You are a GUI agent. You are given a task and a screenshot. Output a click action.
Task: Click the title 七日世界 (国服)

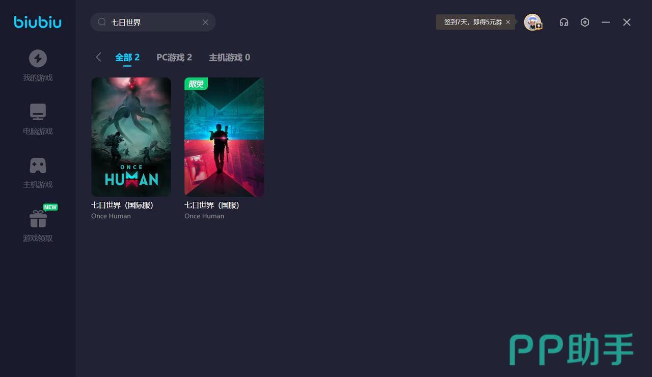click(212, 205)
